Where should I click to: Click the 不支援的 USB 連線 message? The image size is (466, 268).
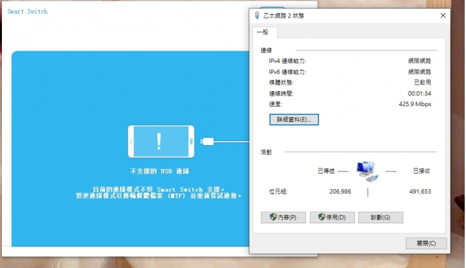160,171
